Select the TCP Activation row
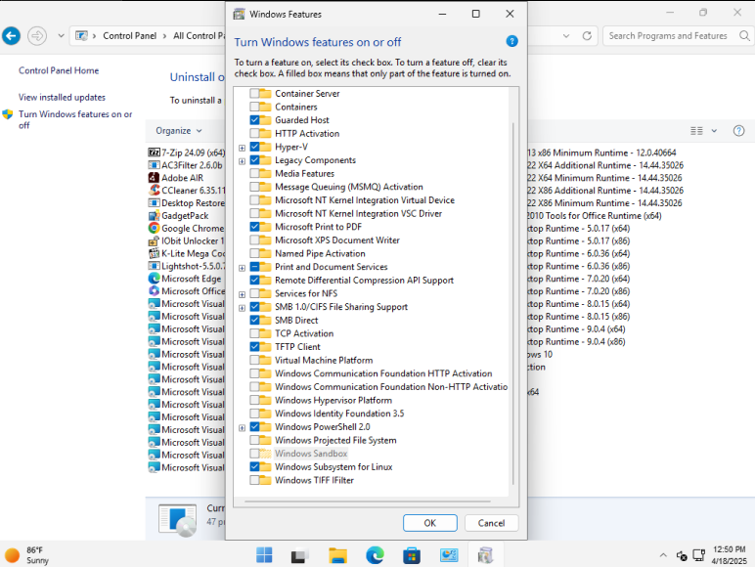 point(304,333)
